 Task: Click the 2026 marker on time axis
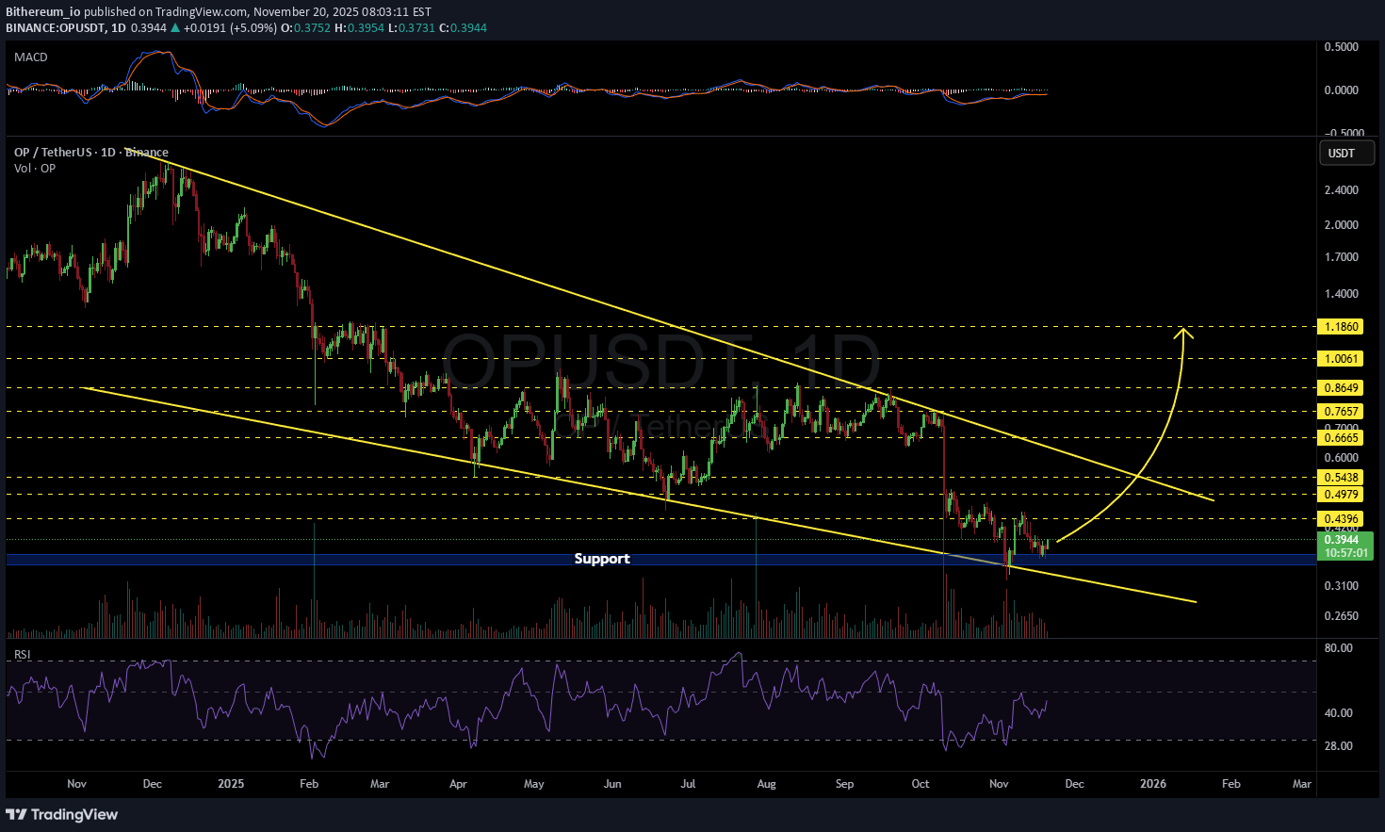click(x=1153, y=784)
